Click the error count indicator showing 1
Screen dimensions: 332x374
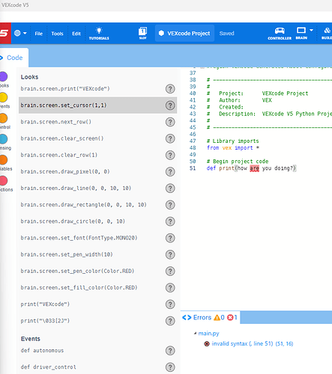[x=232, y=317]
